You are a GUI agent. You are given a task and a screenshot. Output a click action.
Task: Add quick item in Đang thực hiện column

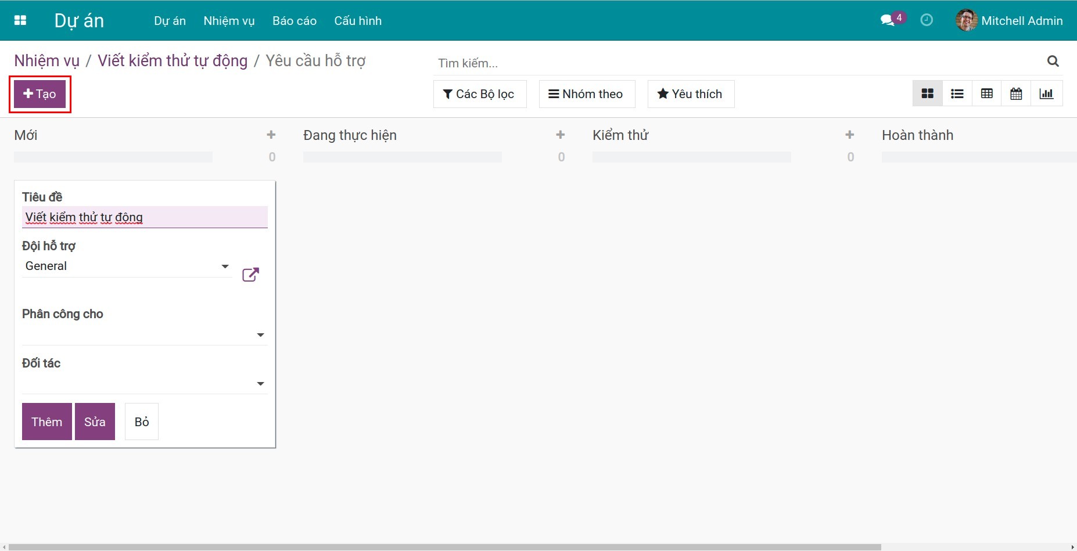(560, 135)
